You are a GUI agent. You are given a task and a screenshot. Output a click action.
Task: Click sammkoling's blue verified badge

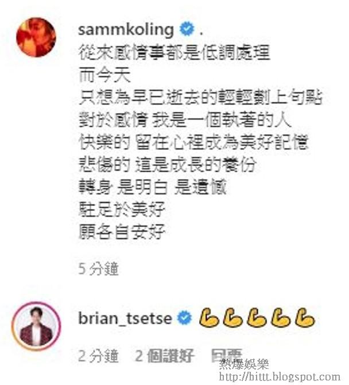[187, 29]
